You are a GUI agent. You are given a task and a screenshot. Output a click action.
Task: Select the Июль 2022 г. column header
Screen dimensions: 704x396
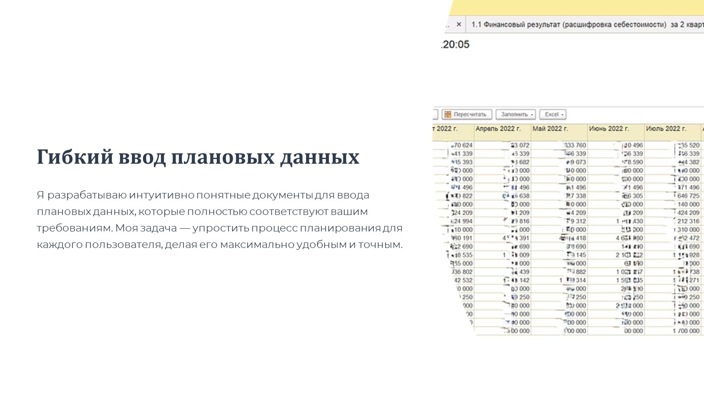[x=667, y=129]
